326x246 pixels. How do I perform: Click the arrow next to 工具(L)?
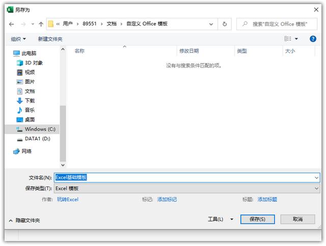pyautogui.click(x=232, y=219)
